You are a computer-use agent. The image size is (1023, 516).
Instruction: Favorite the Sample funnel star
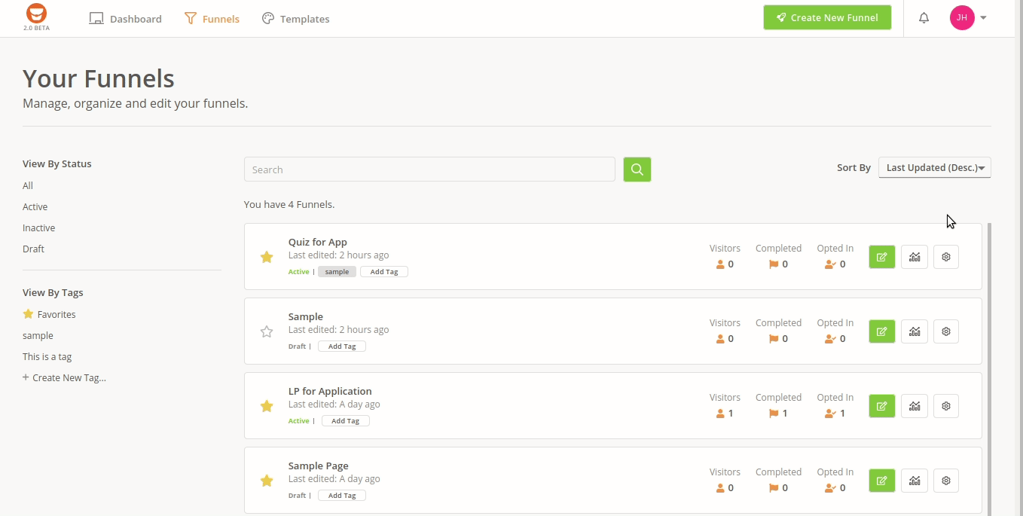click(x=267, y=331)
